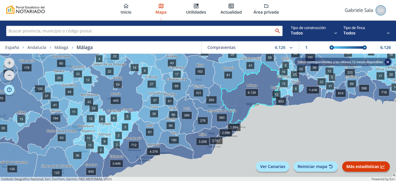The image size is (396, 181).
Task: Close the data period notice
Action: click(x=387, y=62)
